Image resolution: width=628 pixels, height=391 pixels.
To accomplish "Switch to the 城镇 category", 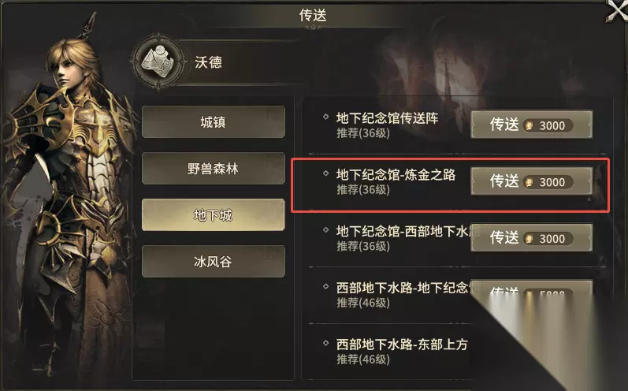I will coord(214,121).
